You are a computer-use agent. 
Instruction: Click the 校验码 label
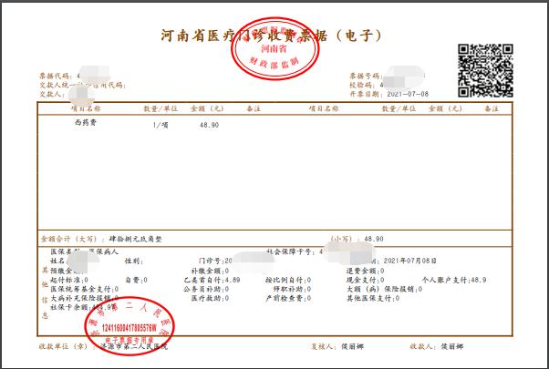(x=362, y=84)
